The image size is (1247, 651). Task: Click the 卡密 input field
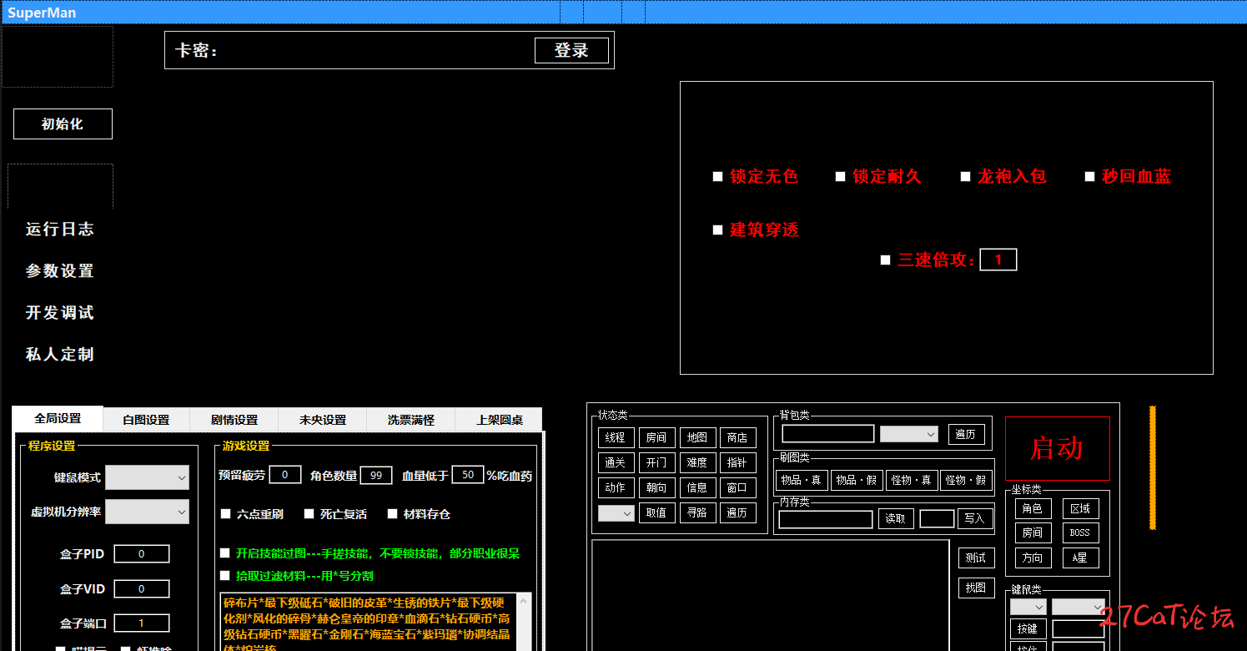point(375,51)
